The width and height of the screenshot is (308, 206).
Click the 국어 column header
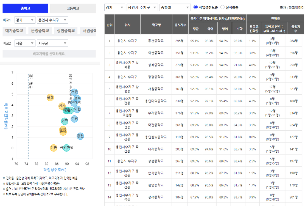210,29
